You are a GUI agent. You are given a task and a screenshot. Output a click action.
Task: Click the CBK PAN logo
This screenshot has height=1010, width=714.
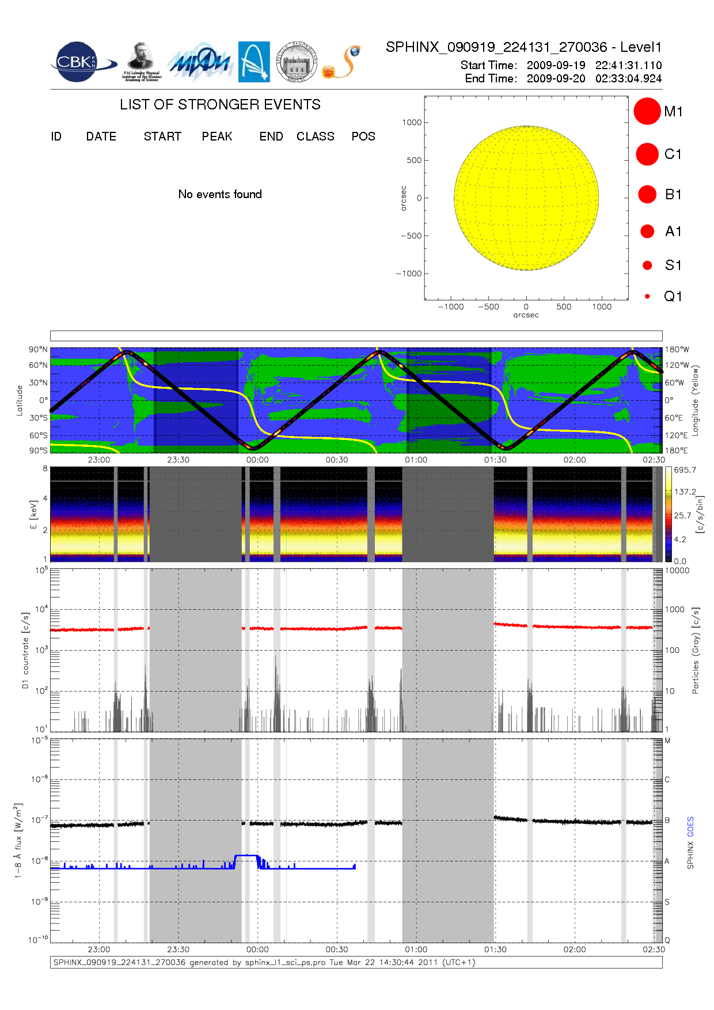(x=82, y=62)
